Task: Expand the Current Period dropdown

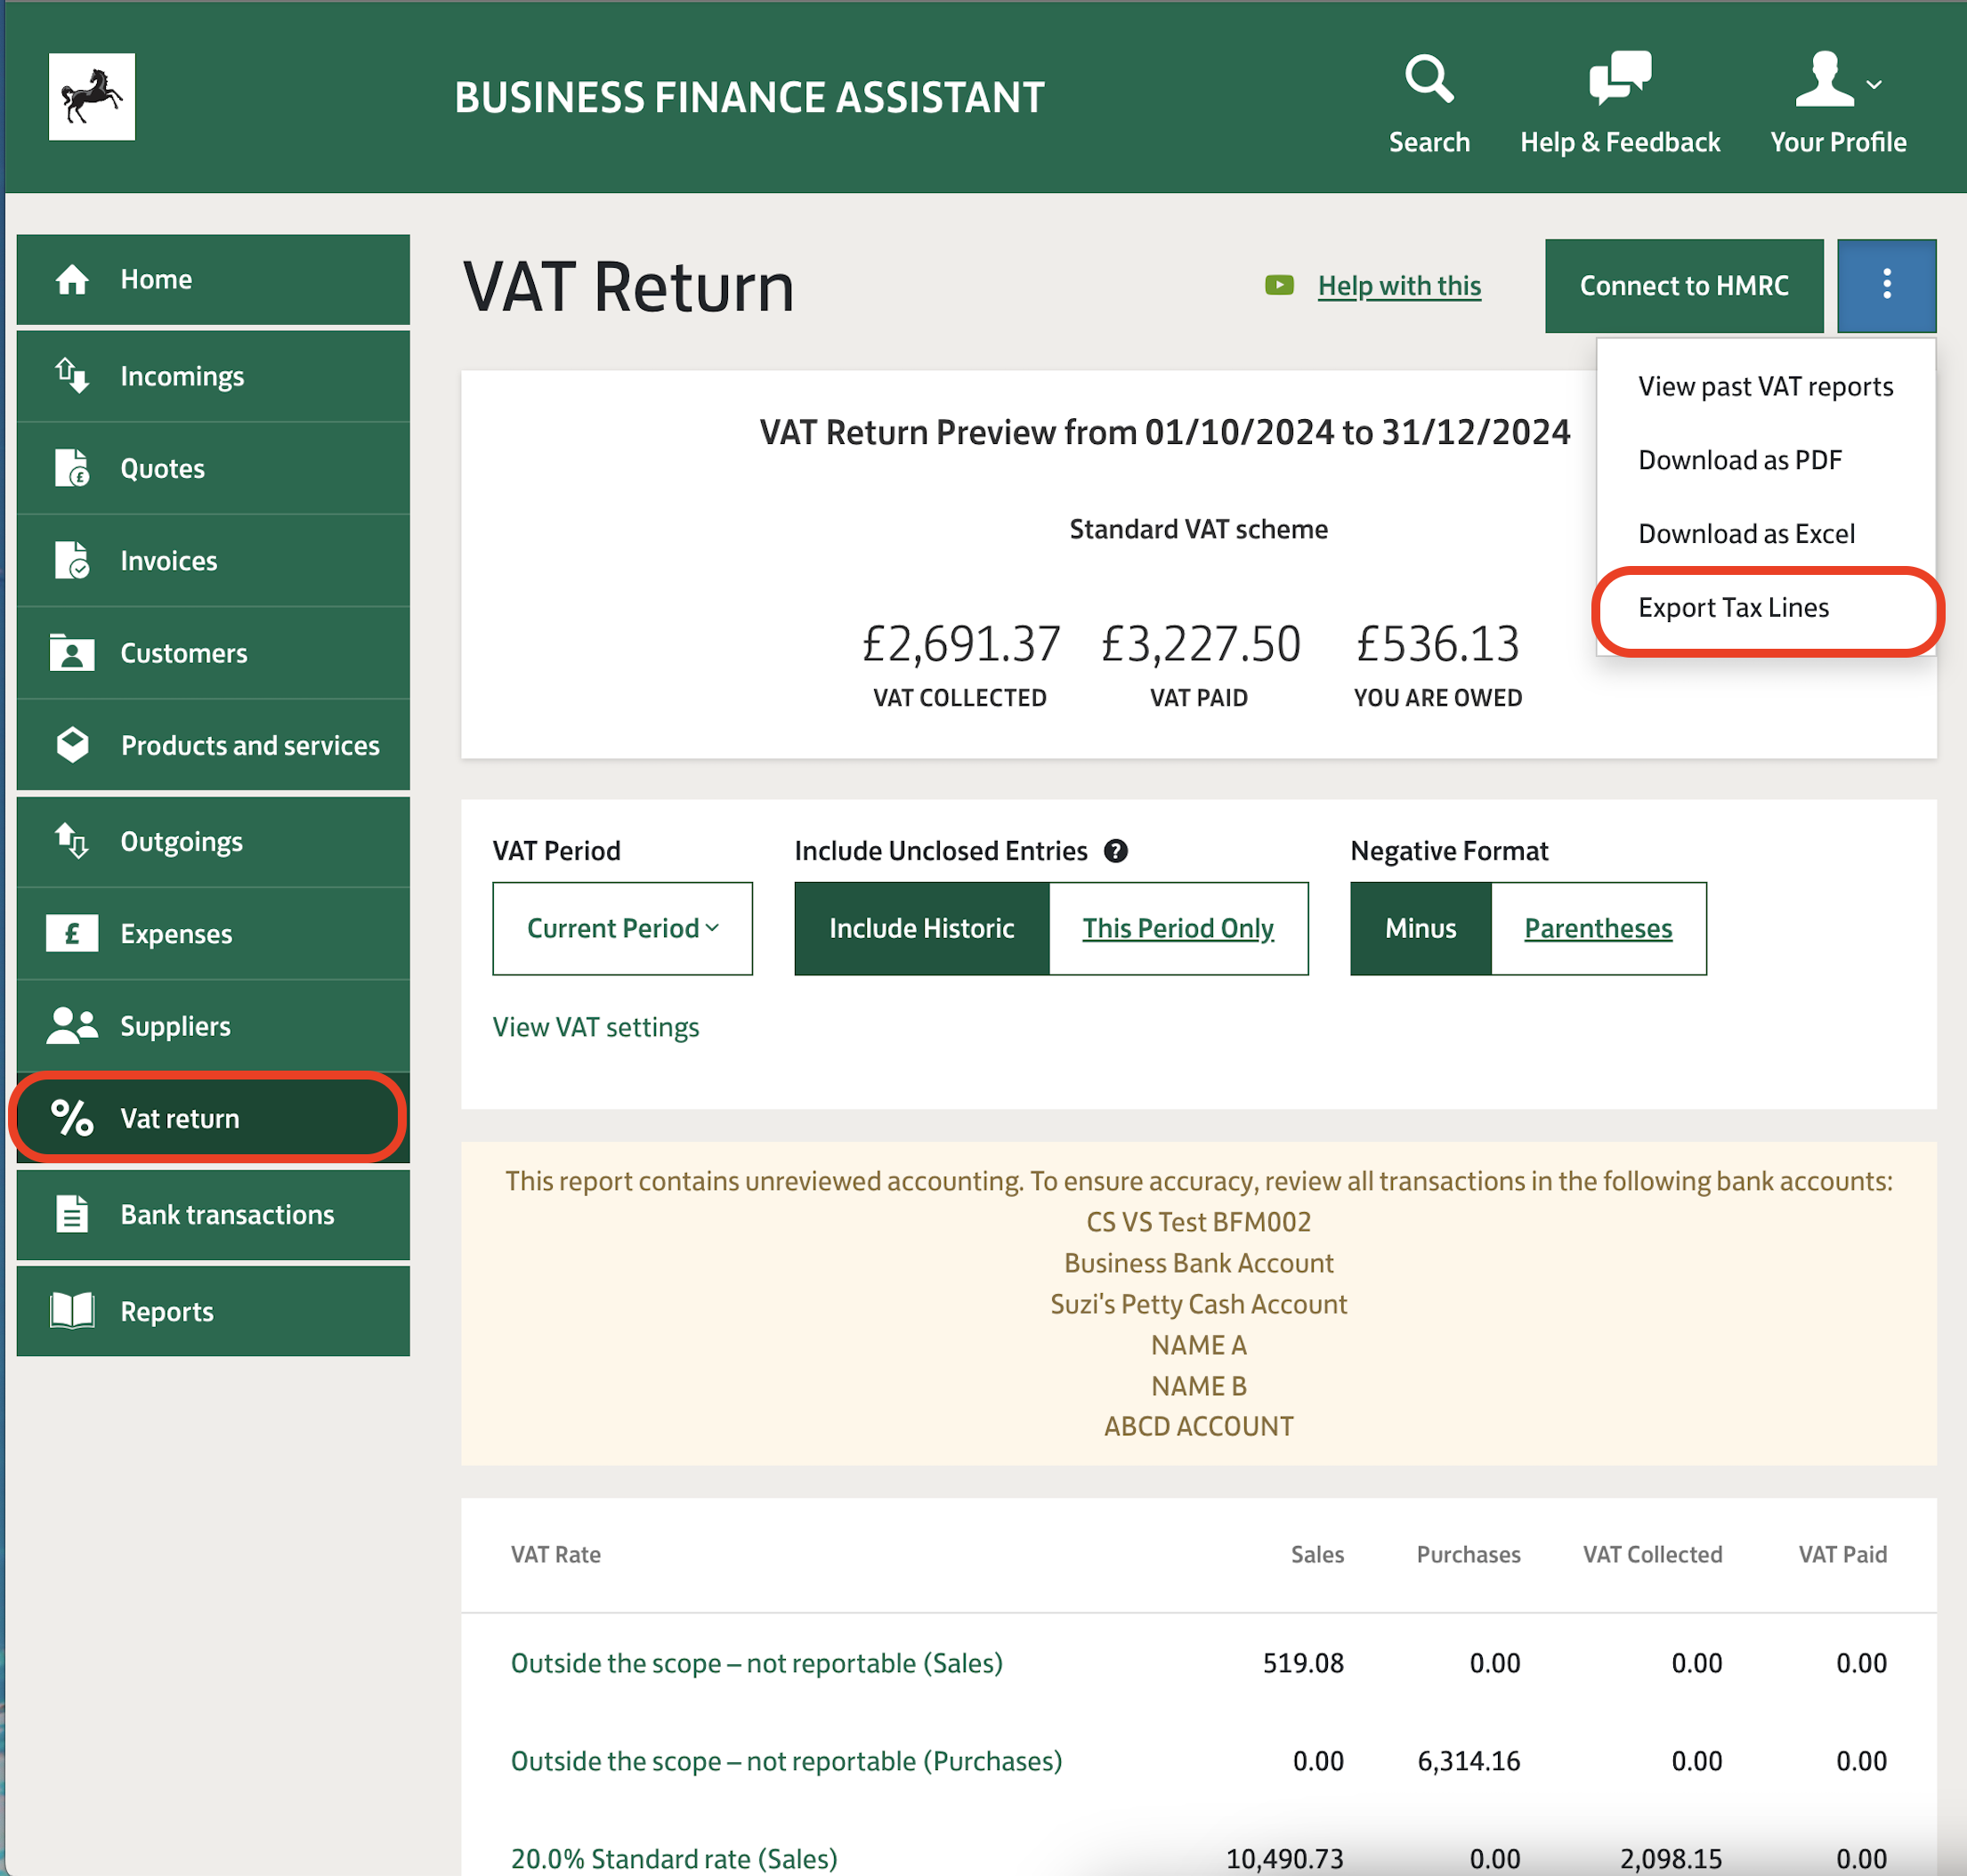Action: point(622,928)
